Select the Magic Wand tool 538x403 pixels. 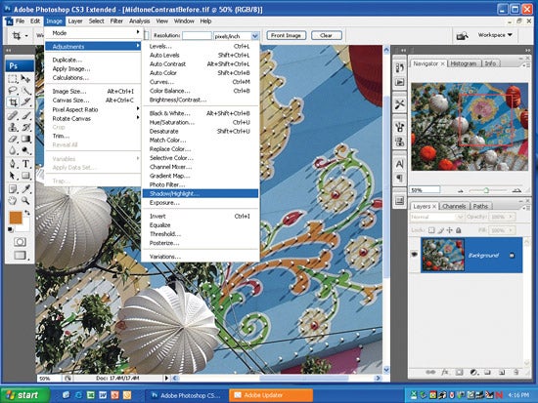[25, 91]
